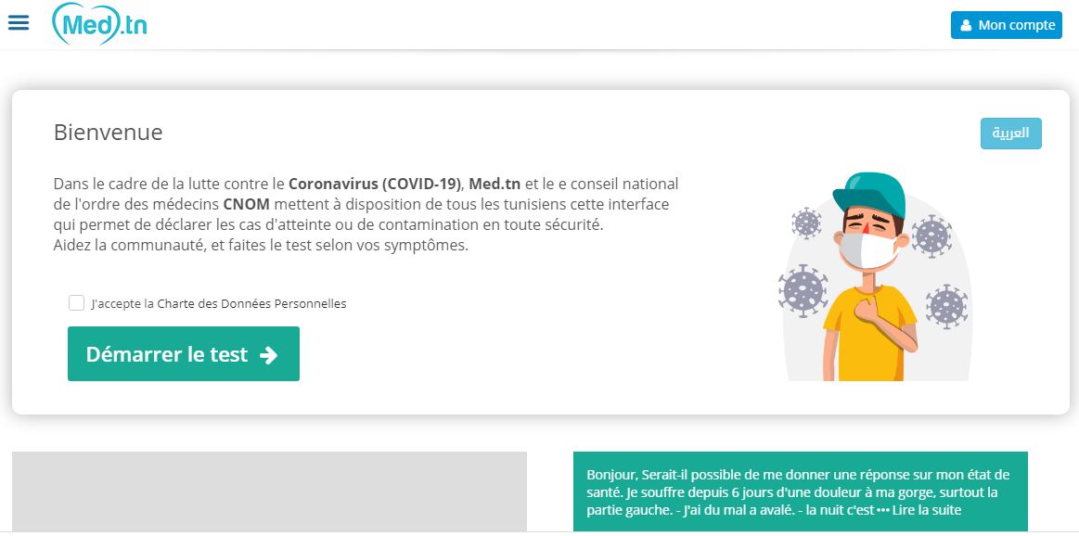Click the arrow icon on Démarrer le test
Image resolution: width=1079 pixels, height=536 pixels.
click(268, 353)
